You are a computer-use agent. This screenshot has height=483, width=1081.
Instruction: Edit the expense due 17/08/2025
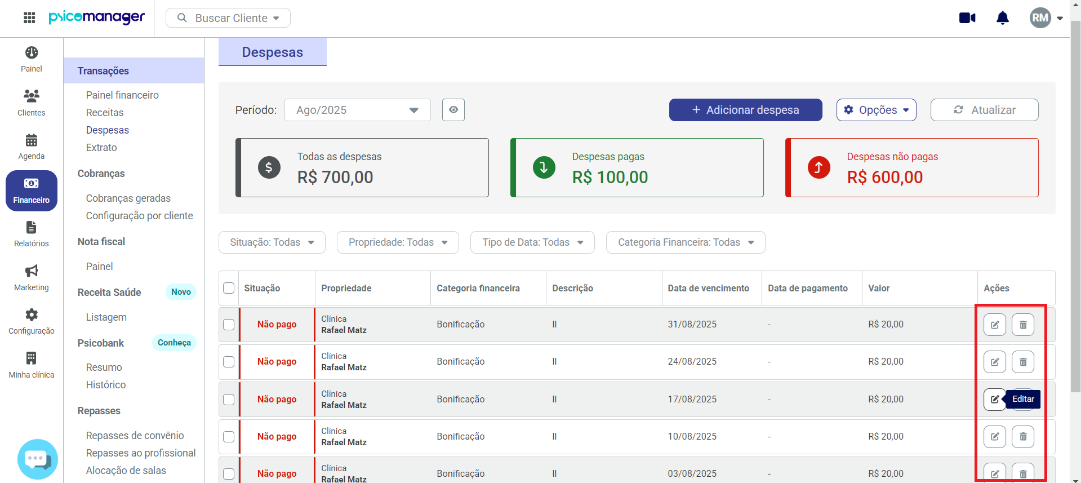click(994, 400)
